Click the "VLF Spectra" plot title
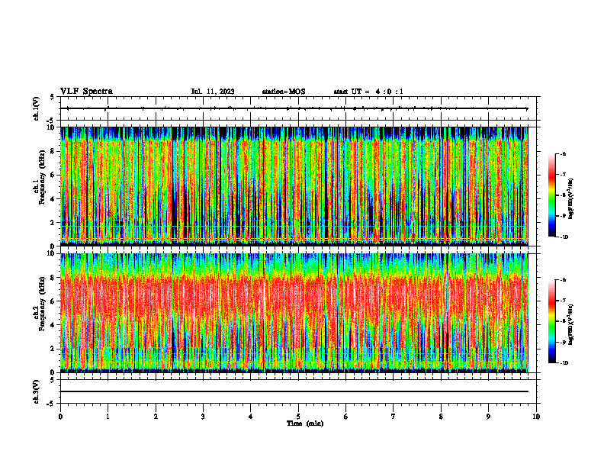 [86, 92]
